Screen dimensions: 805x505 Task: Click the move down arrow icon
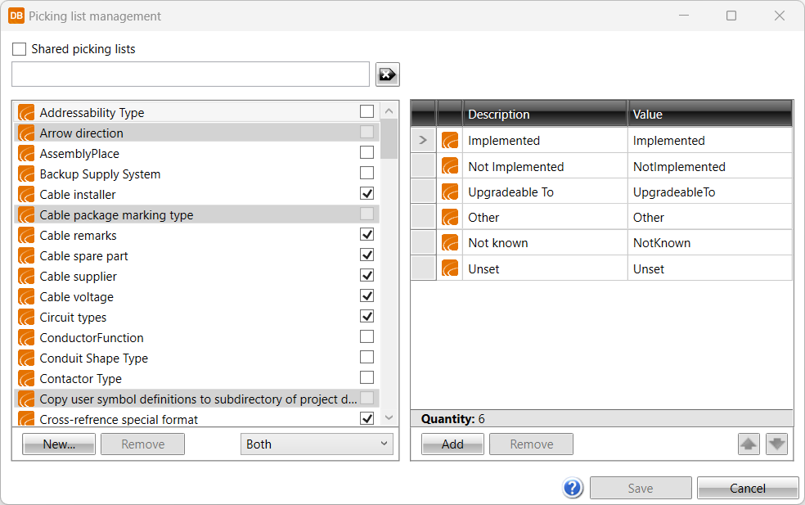776,444
